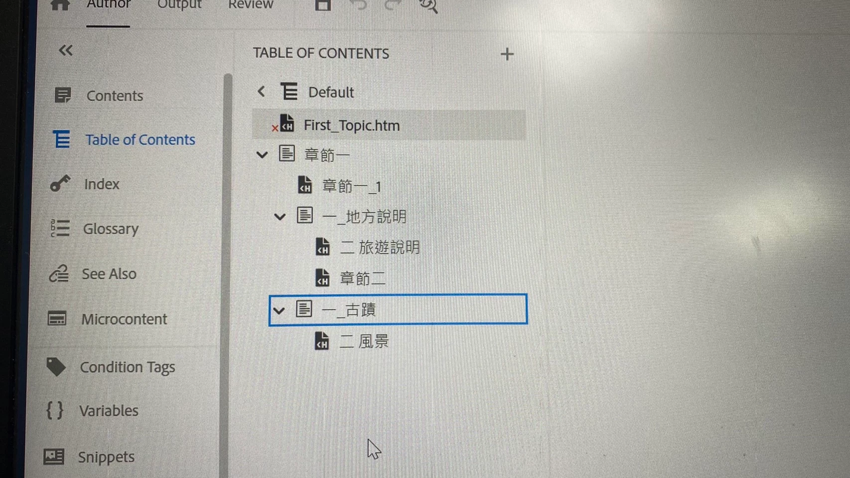The width and height of the screenshot is (850, 478).
Task: Open Microcontent panel icon
Action: [x=57, y=319]
